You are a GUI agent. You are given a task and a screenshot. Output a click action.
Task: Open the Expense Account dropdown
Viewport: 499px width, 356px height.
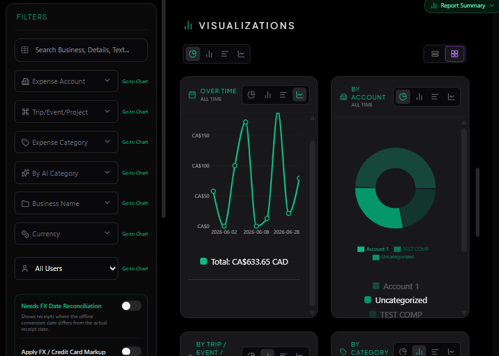[x=66, y=81]
